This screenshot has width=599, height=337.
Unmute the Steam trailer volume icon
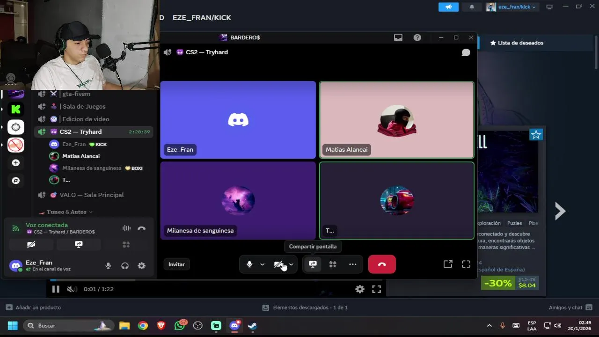point(72,289)
